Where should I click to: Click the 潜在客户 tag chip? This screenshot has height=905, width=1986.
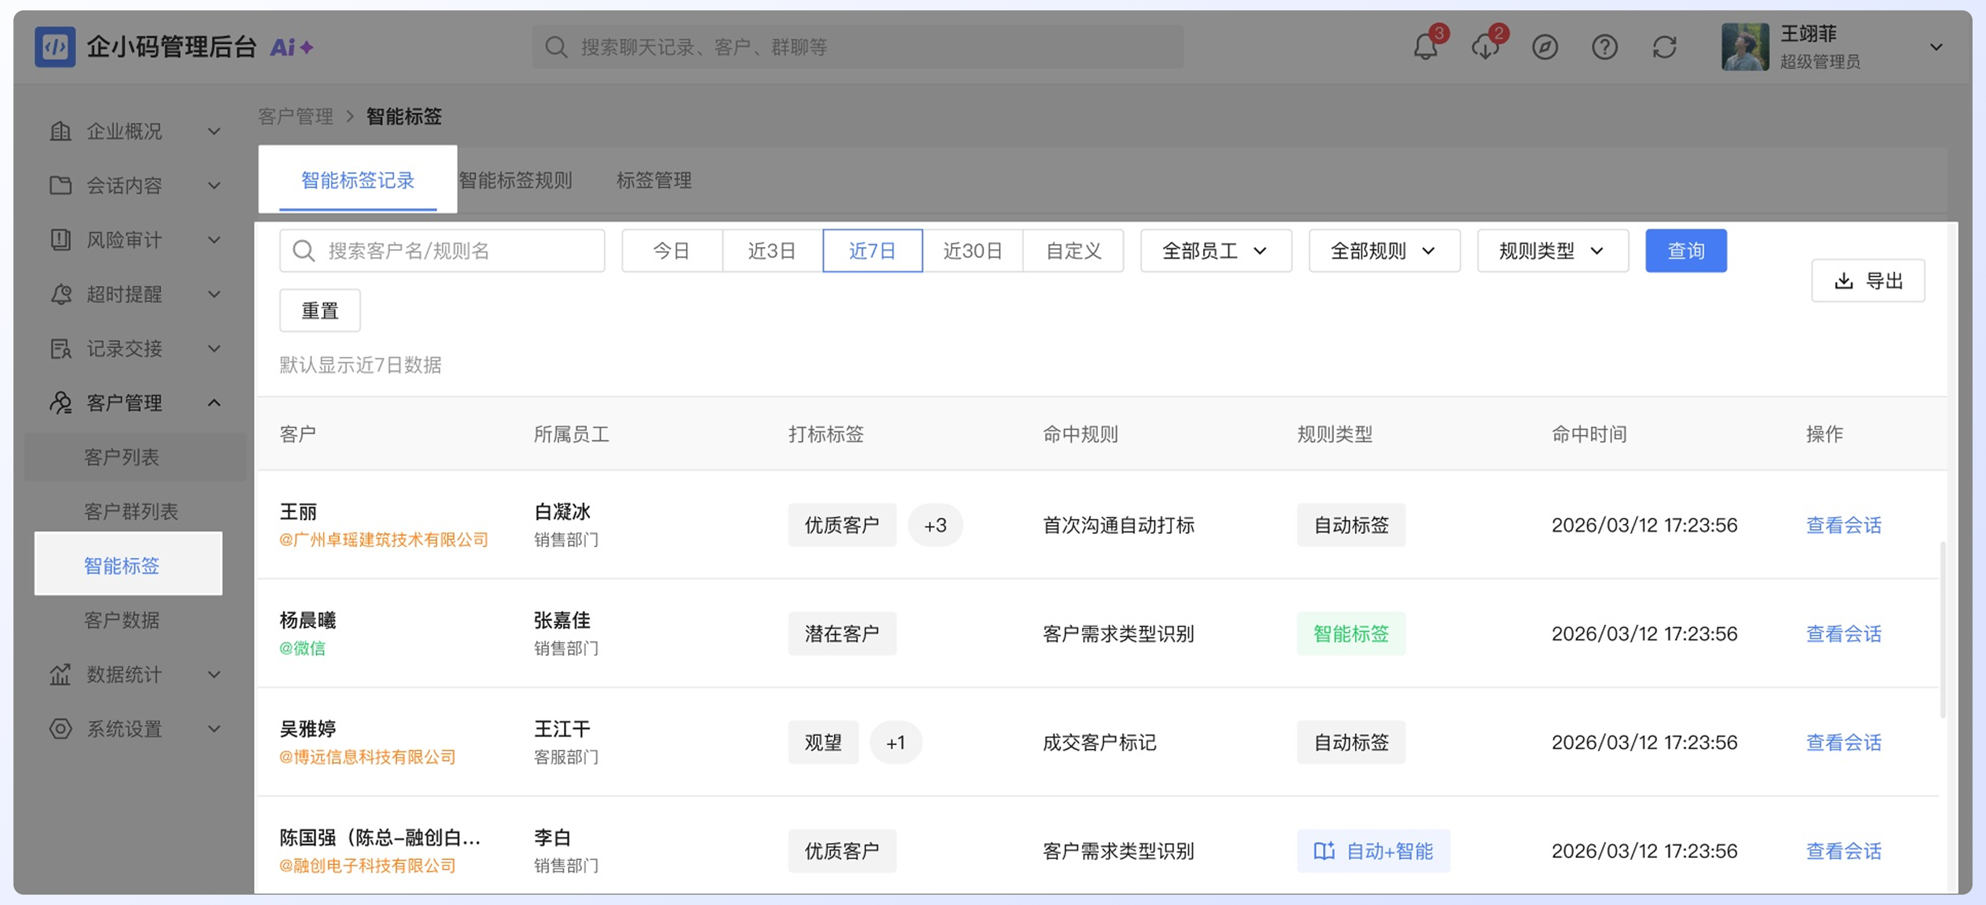point(842,633)
